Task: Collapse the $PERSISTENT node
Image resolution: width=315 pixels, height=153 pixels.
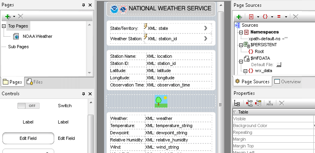Action: pos(241,45)
